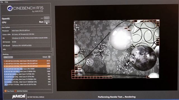Select ranking row Core i7-3770 CPU

(x=27, y=77)
